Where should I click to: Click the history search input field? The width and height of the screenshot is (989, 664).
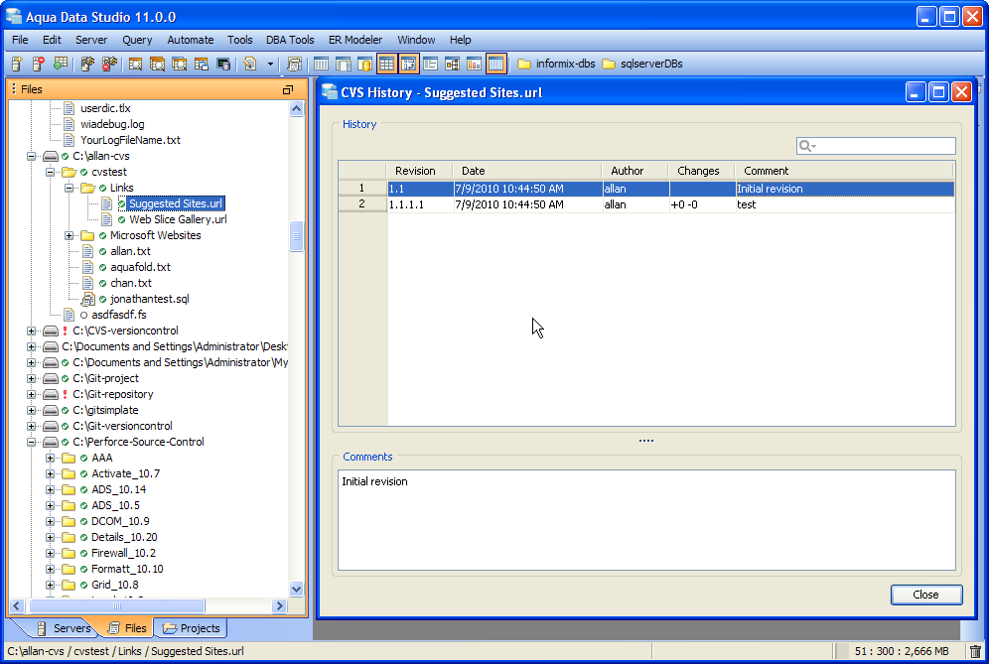pos(876,146)
